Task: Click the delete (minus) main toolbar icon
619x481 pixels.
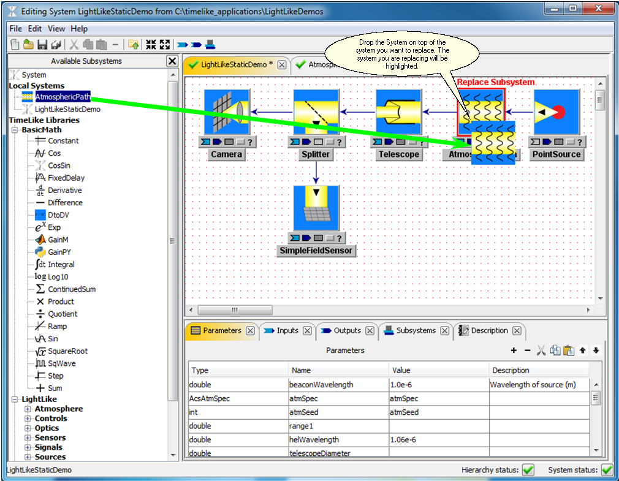Action: click(115, 45)
